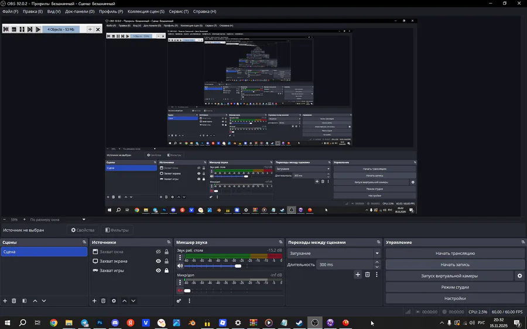Open preview scaling По размеру окна dropdown
527x329 pixels.
57,220
